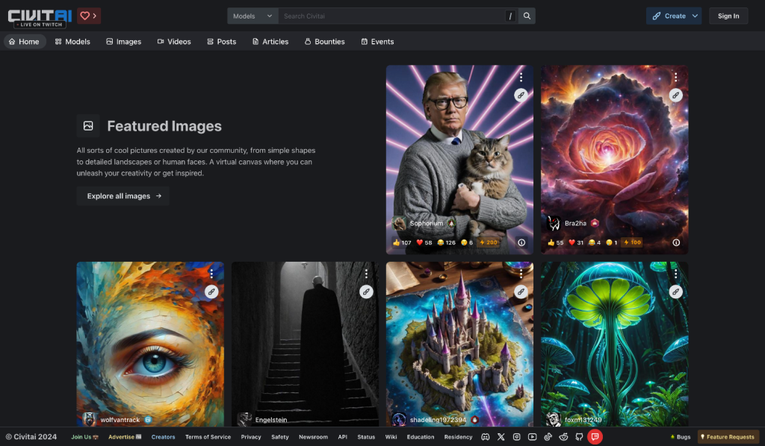Go to the Articles tab

pyautogui.click(x=270, y=42)
